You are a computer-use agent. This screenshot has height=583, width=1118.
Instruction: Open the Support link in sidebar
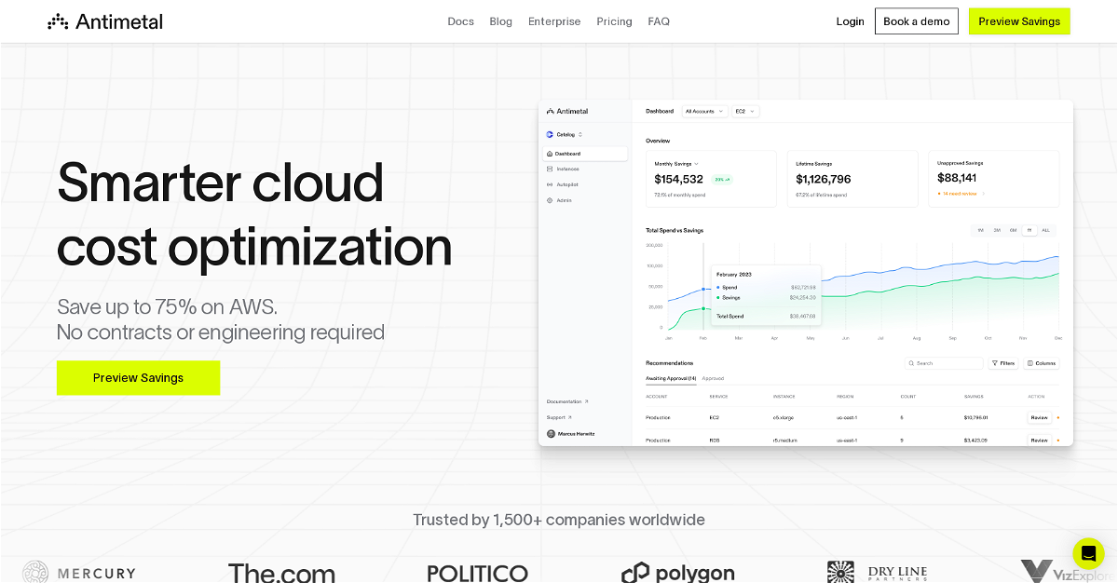559,417
